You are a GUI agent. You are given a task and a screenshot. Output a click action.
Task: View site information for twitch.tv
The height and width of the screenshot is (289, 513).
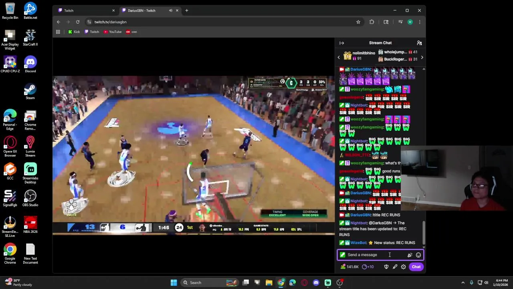(89, 22)
